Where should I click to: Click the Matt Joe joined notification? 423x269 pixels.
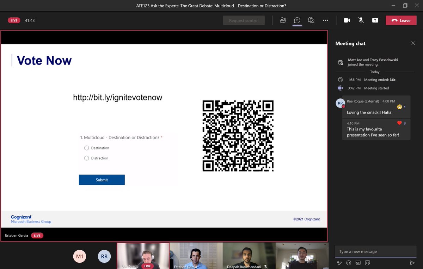coord(373,62)
